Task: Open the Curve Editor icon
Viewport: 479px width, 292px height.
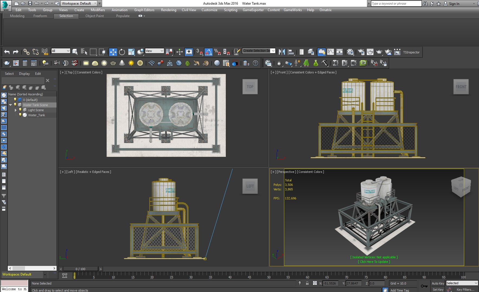Action: (331, 52)
